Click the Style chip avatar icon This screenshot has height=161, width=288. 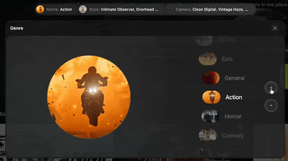coord(83,9)
